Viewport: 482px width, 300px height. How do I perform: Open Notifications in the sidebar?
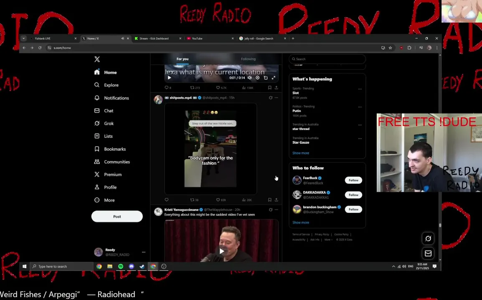point(112,98)
